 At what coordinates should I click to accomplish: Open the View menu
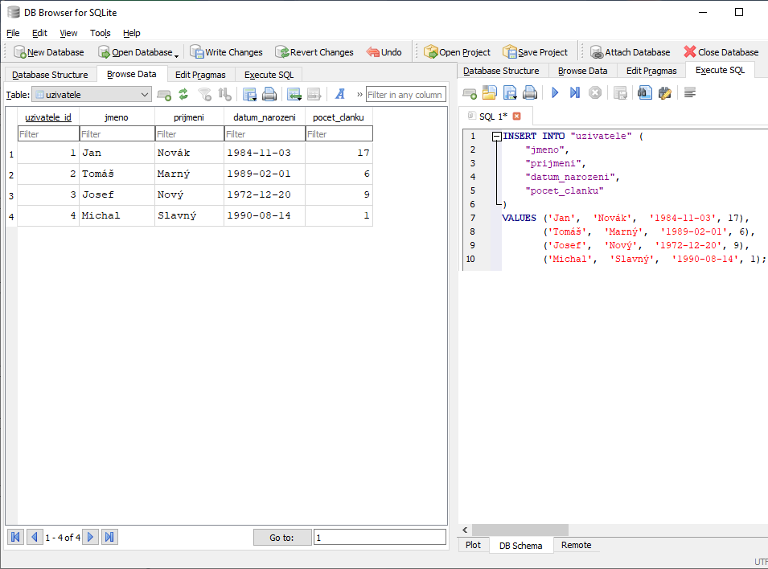[68, 33]
